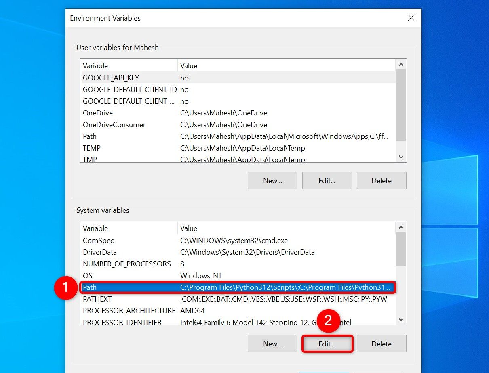
Task: Select GOOGLE_API_KEY user variable row
Action: [238, 78]
